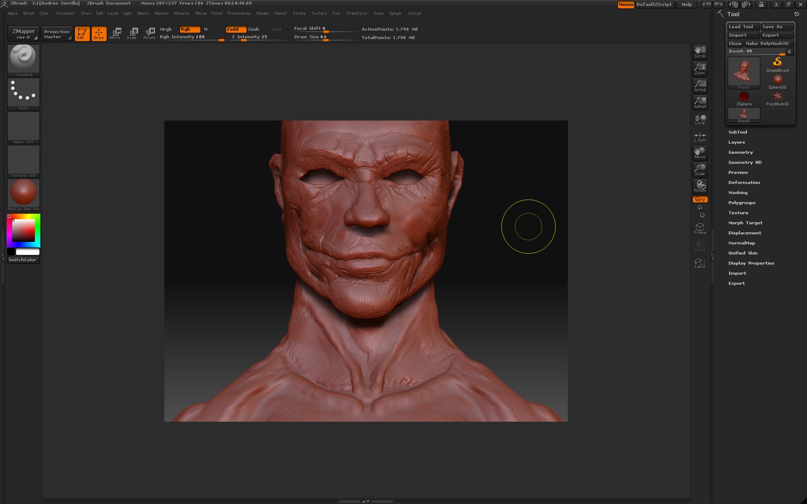Toggle Zsub sculpting mode
The width and height of the screenshot is (807, 504).
click(x=253, y=29)
